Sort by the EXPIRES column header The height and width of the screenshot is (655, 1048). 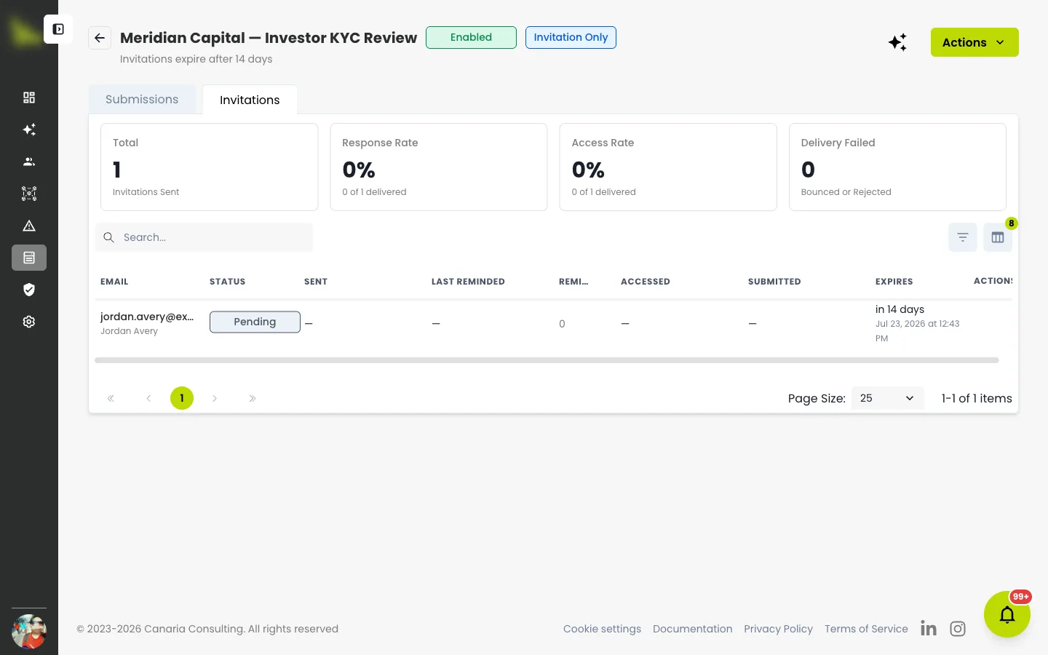click(894, 282)
